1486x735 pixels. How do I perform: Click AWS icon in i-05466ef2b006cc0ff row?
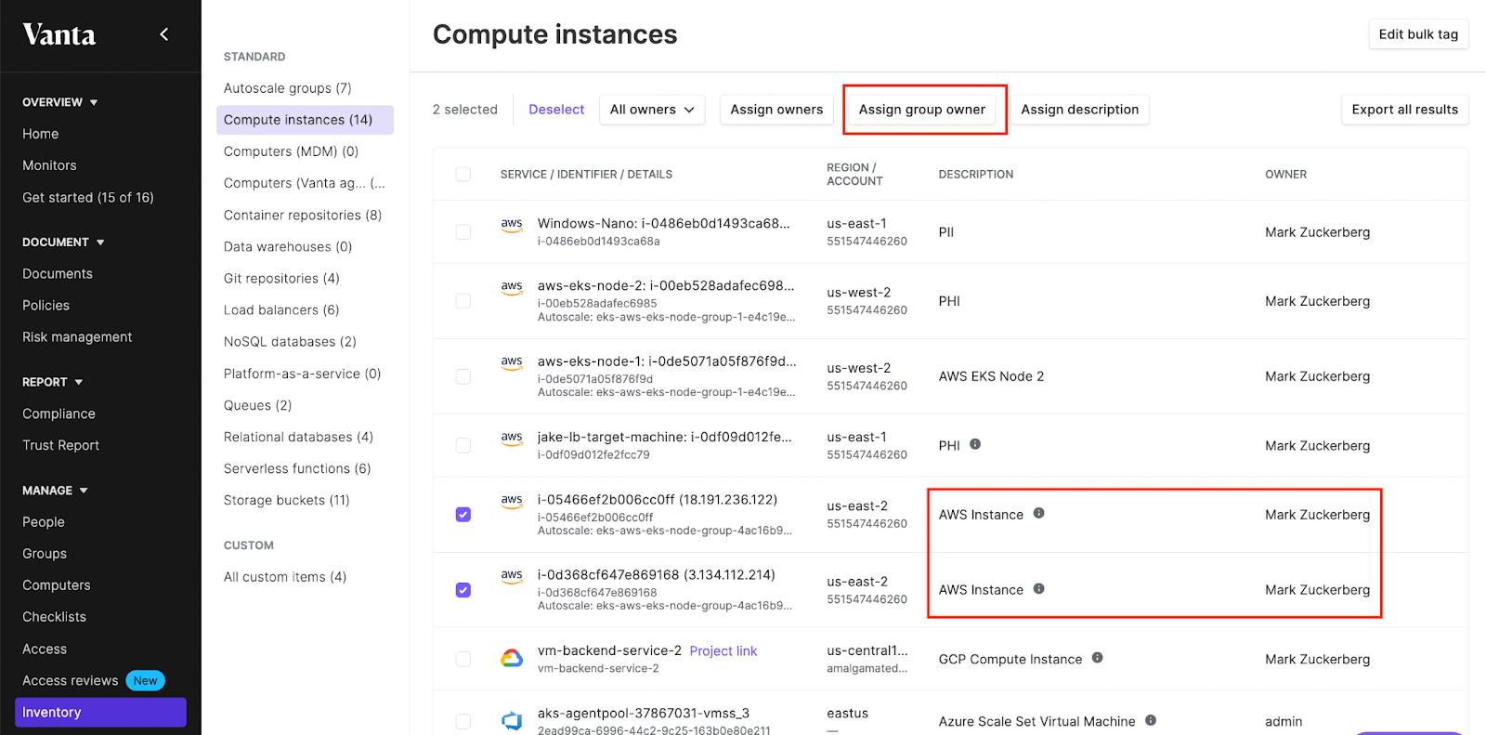point(512,501)
